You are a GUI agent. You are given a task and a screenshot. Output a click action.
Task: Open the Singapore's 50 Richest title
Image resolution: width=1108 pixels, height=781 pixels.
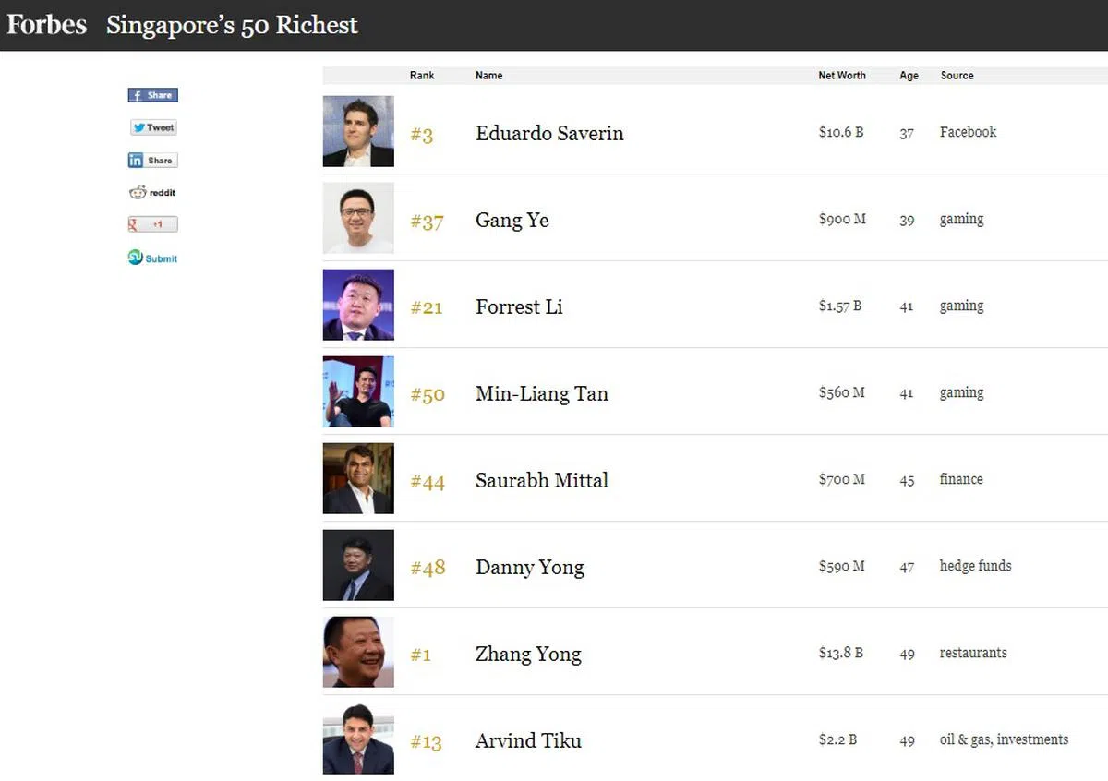[232, 25]
